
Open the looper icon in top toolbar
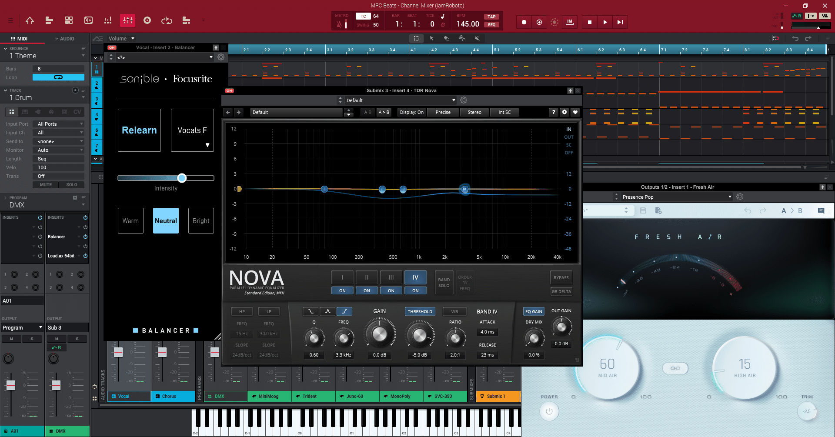167,20
